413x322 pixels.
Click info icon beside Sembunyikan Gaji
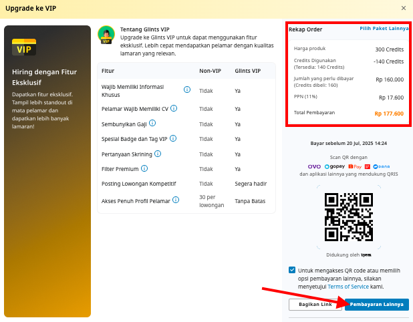(152, 123)
